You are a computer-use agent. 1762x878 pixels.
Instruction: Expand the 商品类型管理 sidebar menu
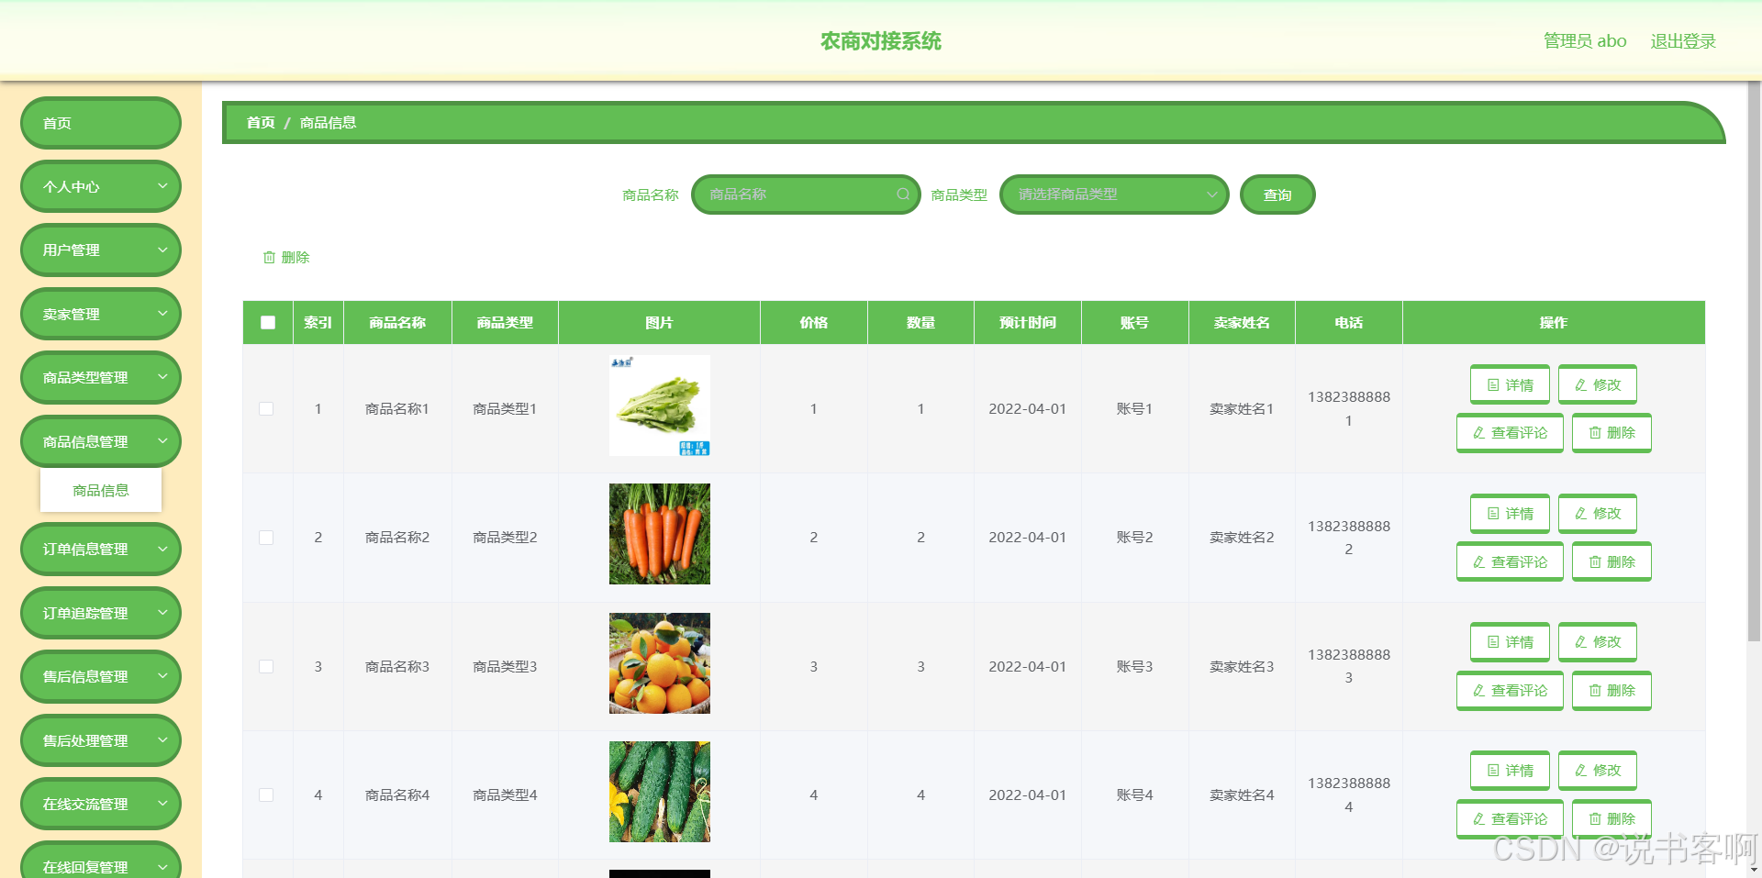point(101,378)
